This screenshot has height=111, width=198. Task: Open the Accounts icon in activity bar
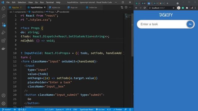pos(3,96)
